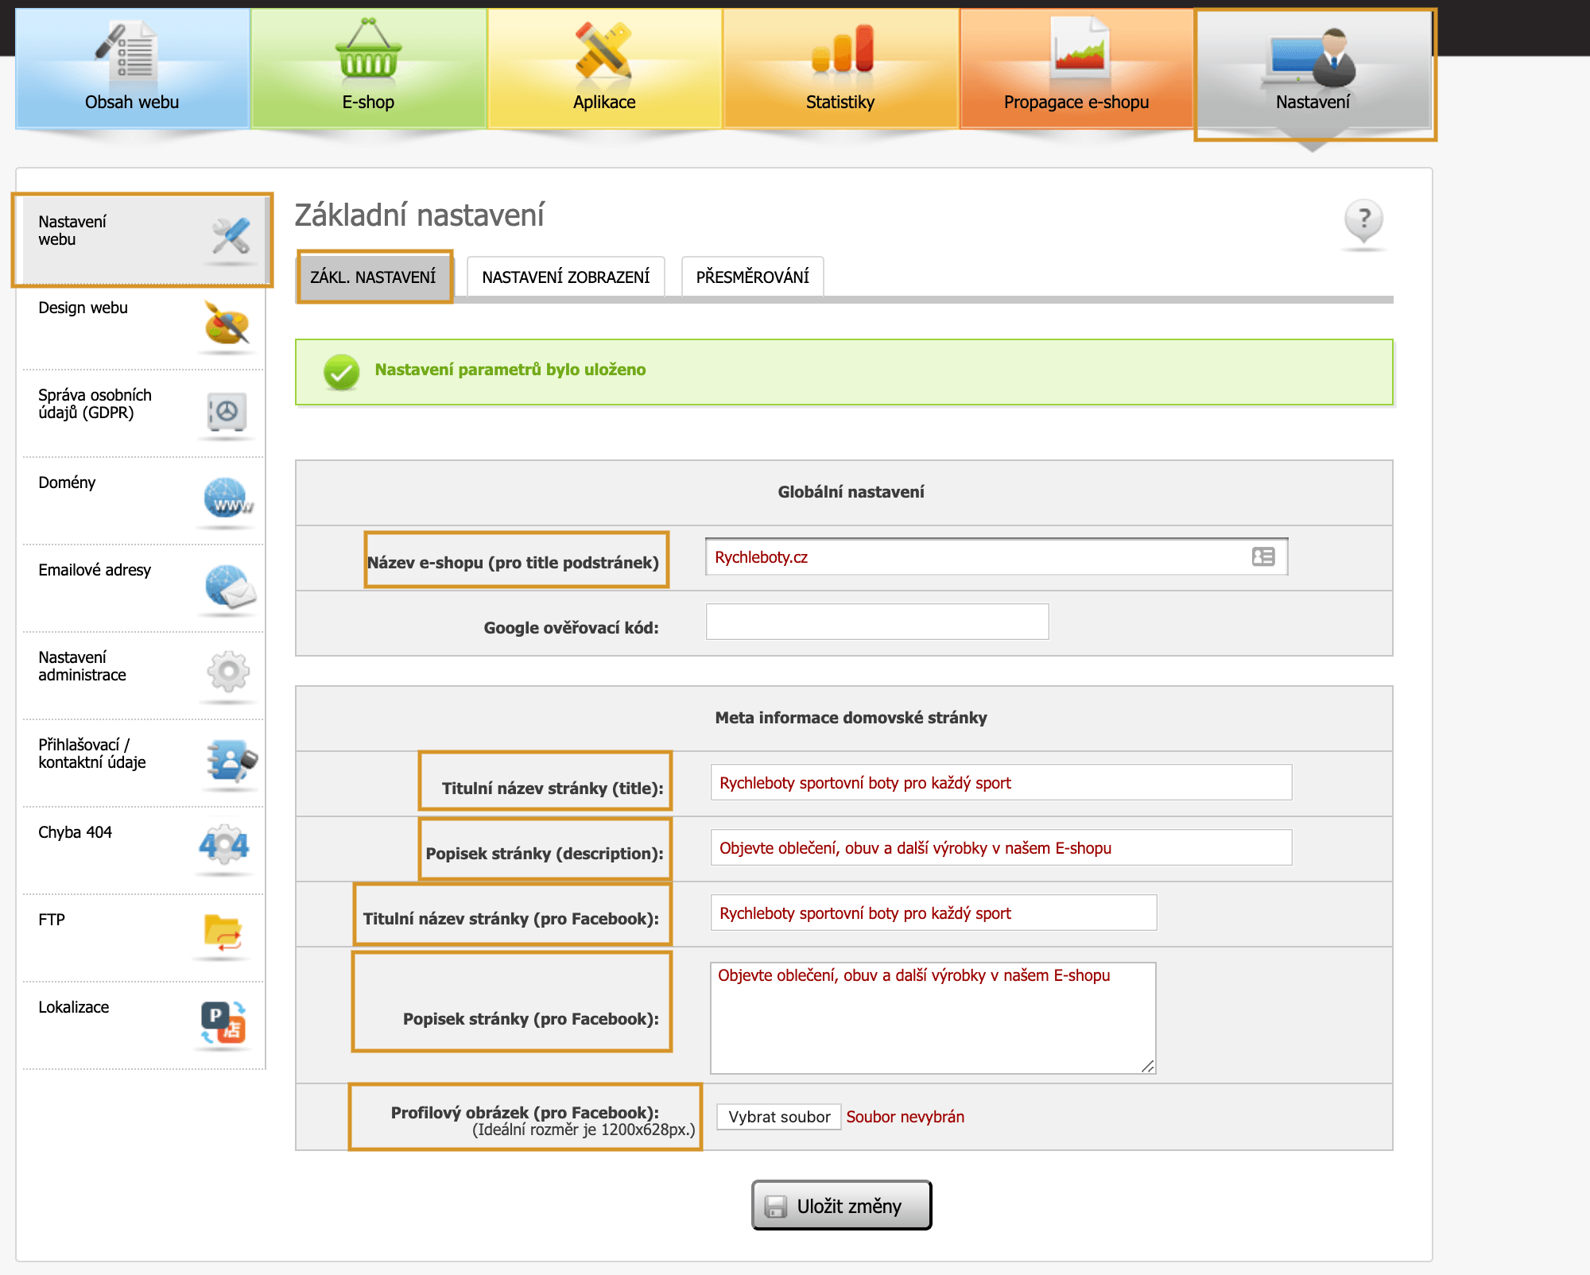1590x1275 pixels.
Task: Click the Statistiky bar chart icon
Action: 842,49
